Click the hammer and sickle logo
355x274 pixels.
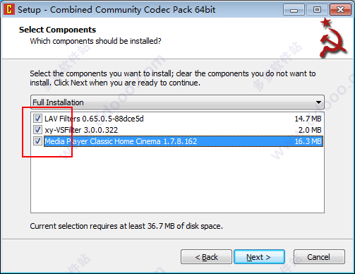[333, 38]
